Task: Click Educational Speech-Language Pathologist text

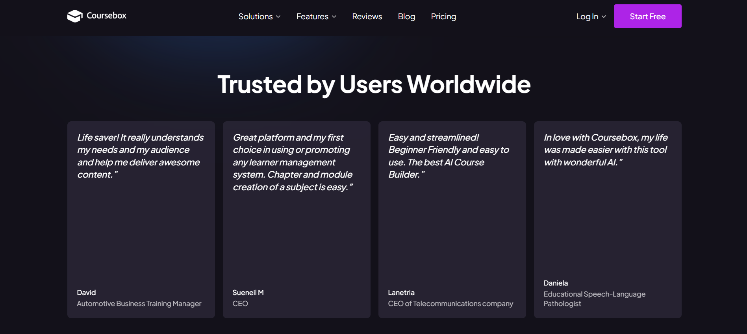Action: 594,299
